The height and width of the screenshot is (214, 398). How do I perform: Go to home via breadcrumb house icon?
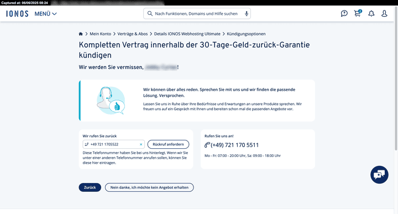coord(81,34)
